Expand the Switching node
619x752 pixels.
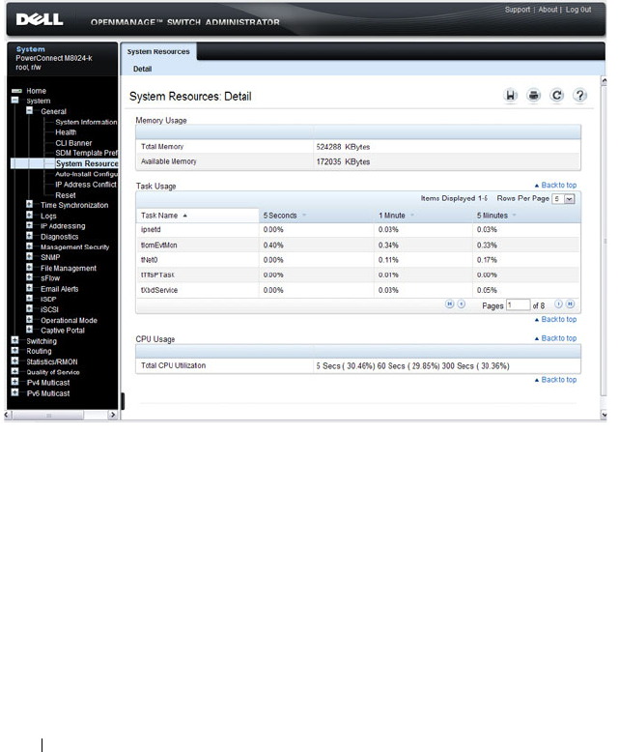pos(14,340)
